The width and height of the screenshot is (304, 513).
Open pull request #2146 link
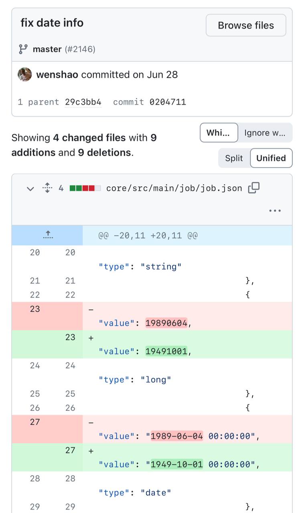click(x=80, y=49)
